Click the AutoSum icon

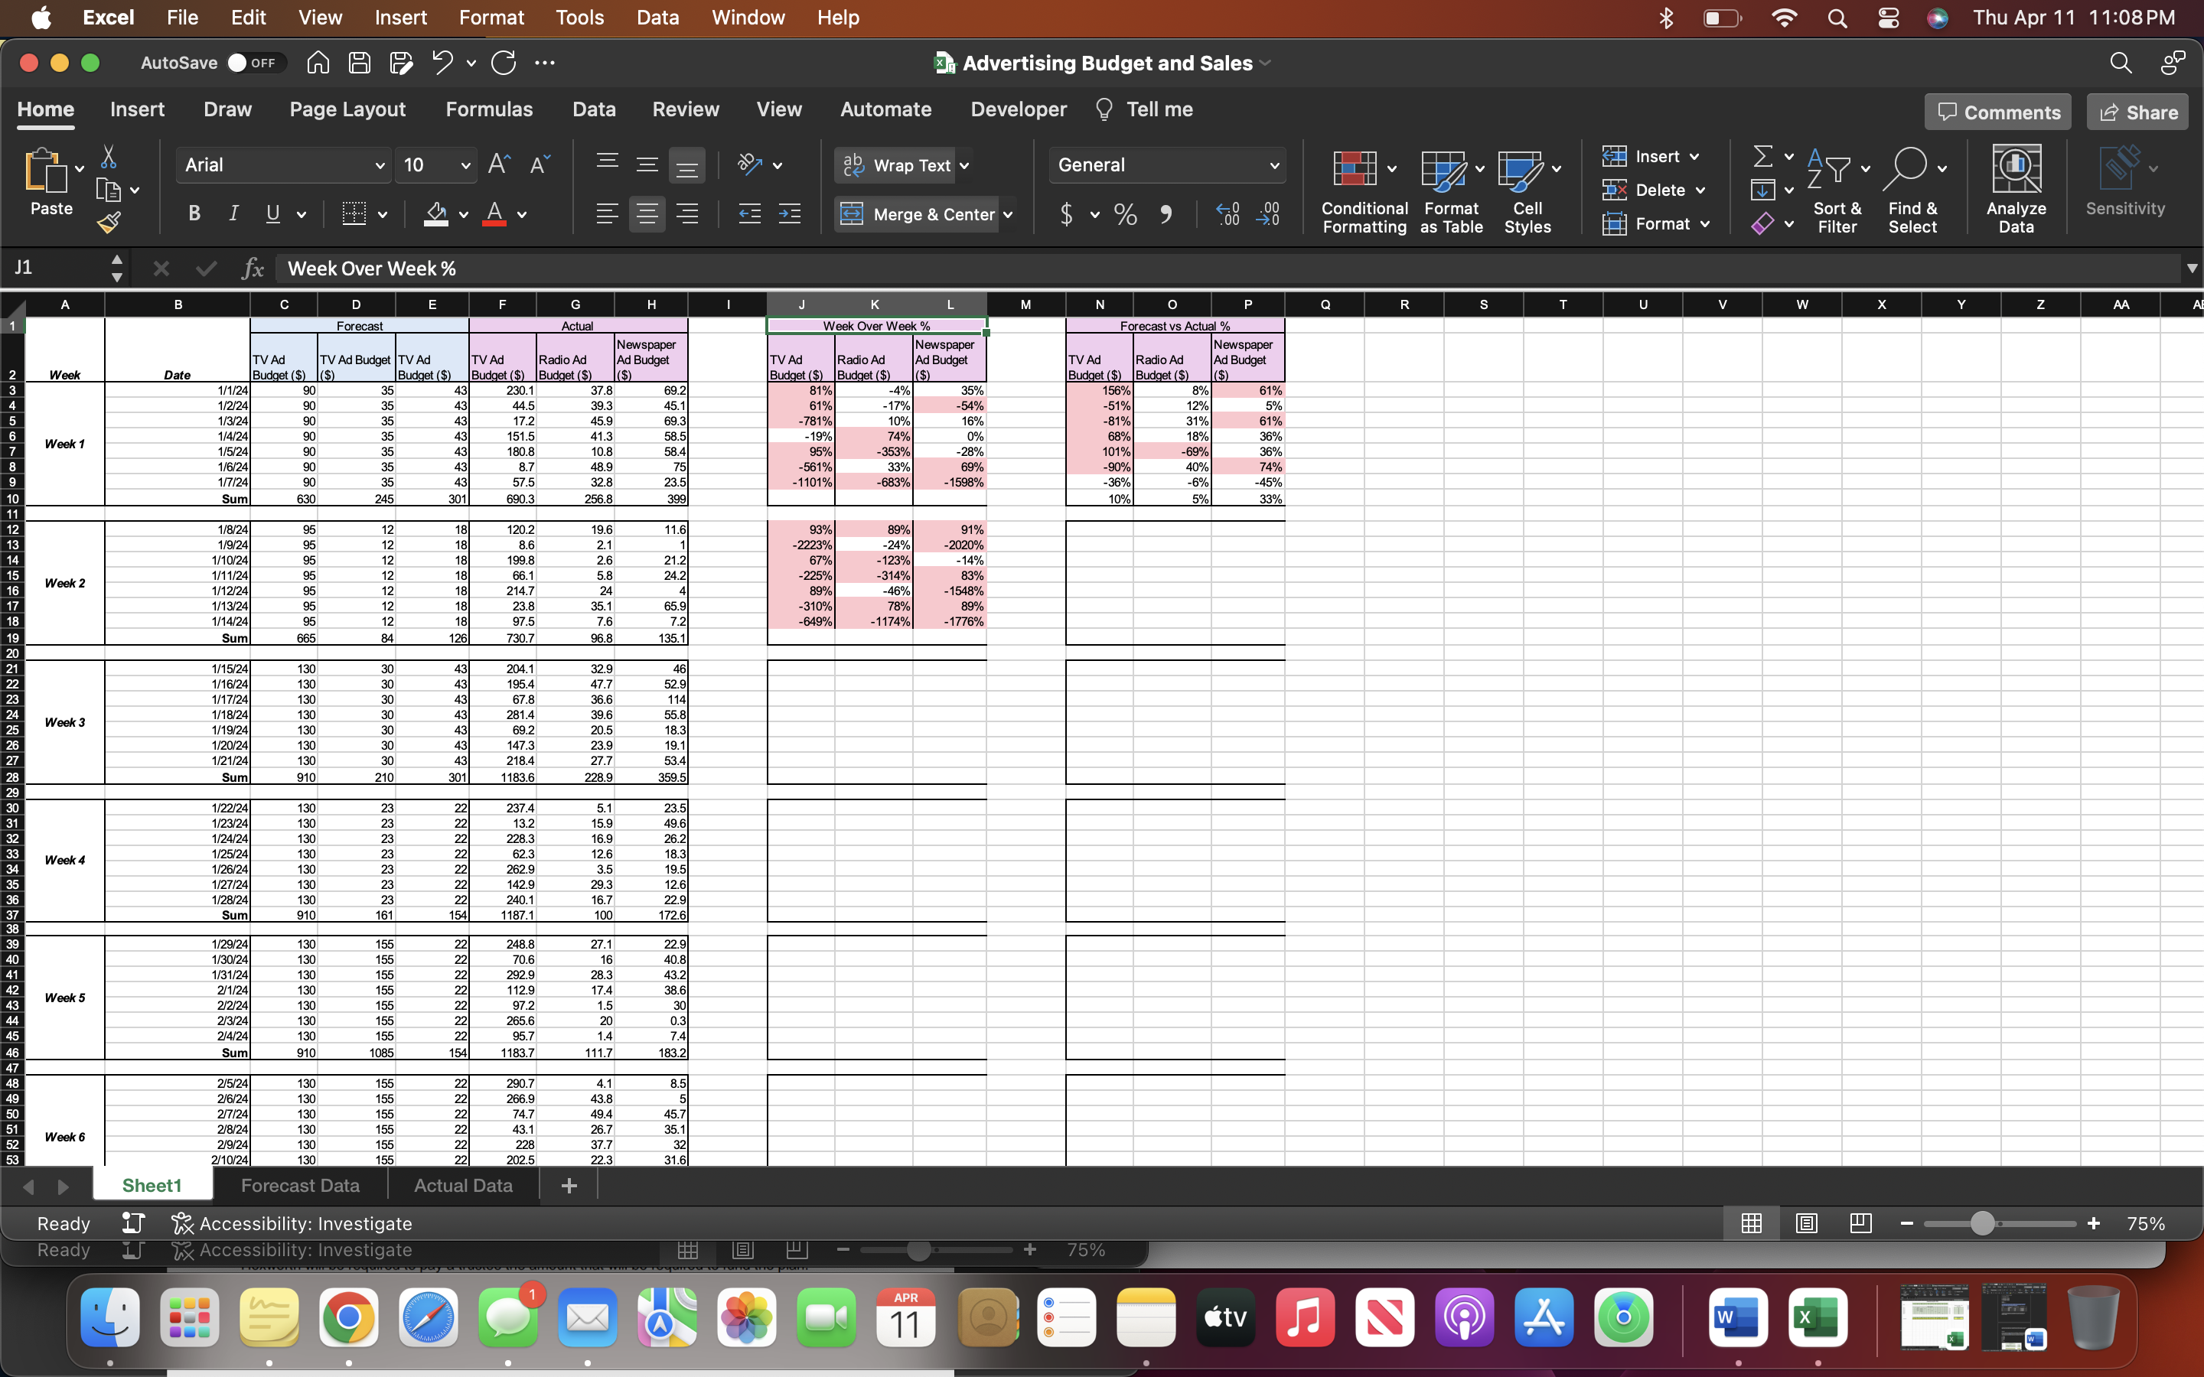(1764, 155)
